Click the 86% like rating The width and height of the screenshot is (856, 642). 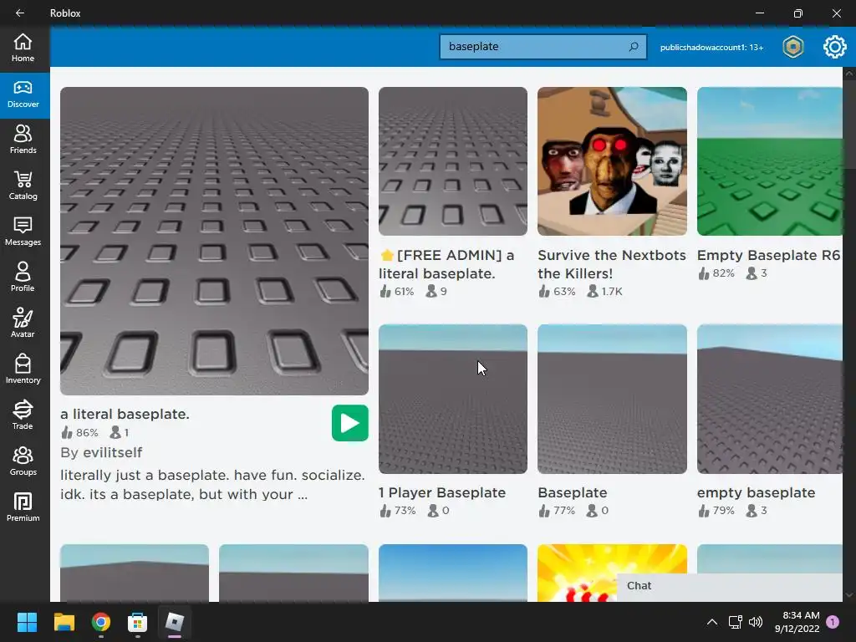[x=79, y=432]
